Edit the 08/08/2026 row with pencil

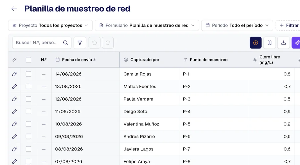click(x=15, y=149)
